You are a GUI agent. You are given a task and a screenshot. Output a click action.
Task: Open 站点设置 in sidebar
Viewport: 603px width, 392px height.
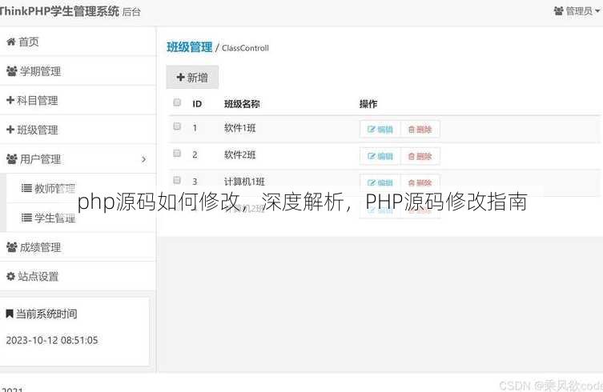[78, 276]
